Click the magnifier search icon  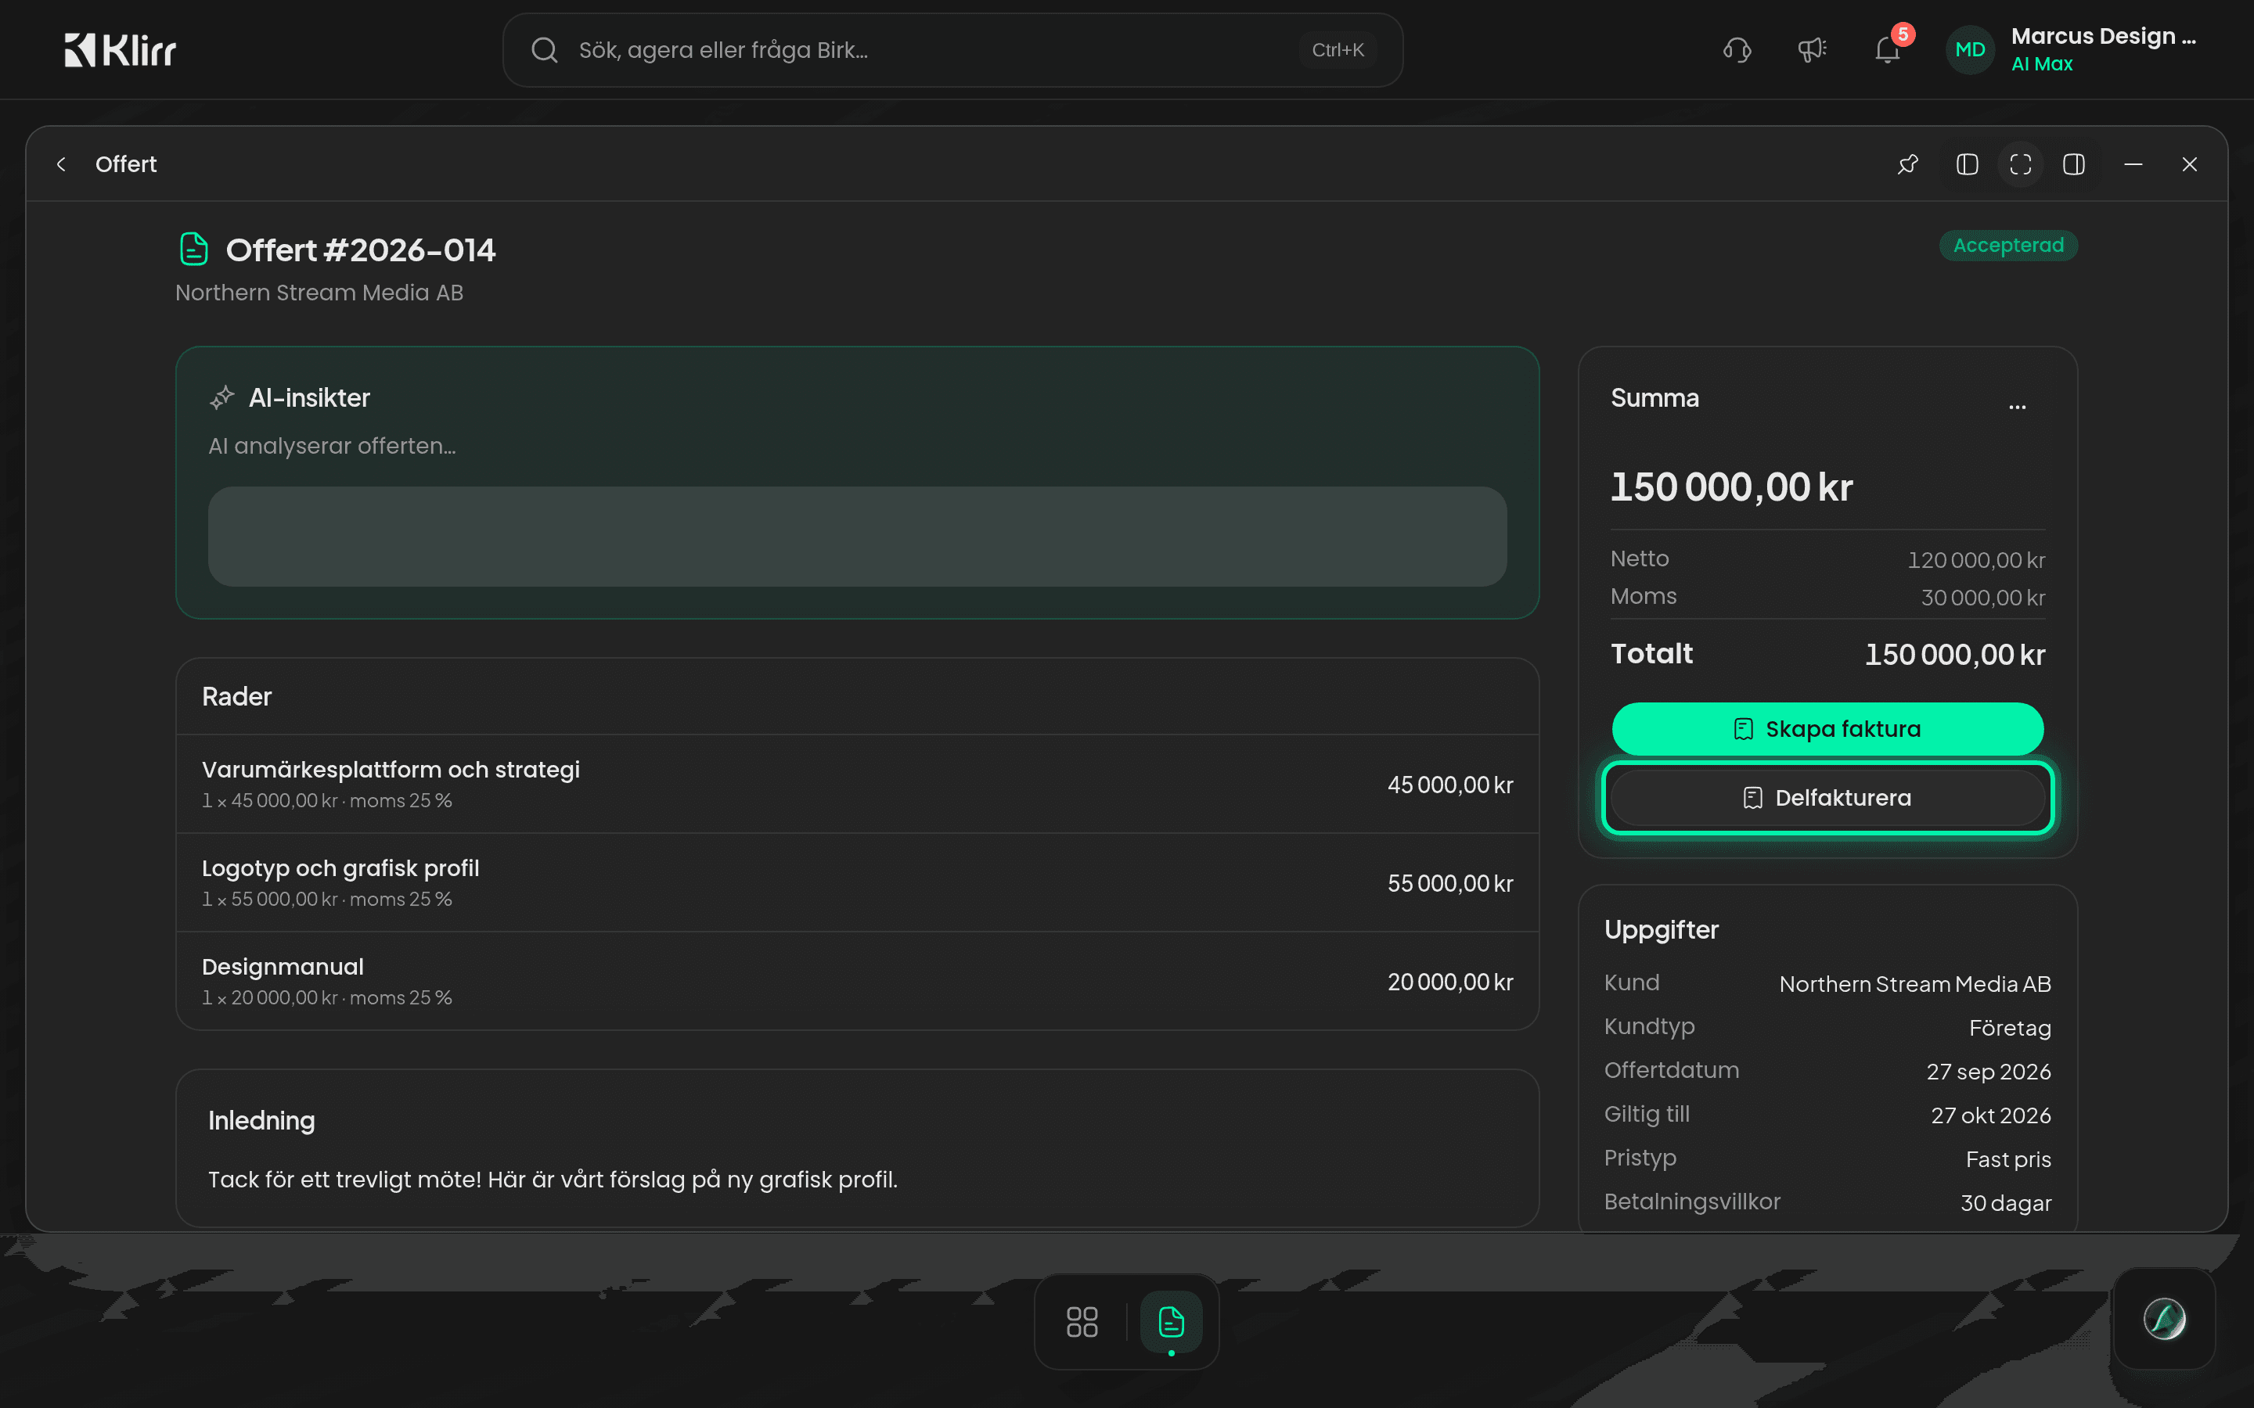pyautogui.click(x=545, y=50)
